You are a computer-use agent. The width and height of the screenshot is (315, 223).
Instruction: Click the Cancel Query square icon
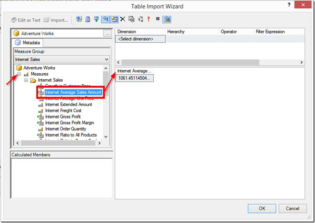(x=158, y=19)
